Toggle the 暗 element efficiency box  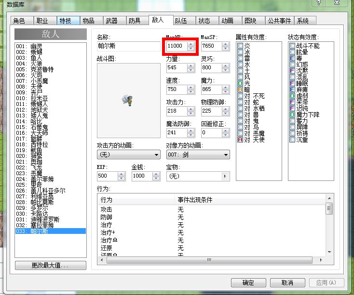pos(240,90)
